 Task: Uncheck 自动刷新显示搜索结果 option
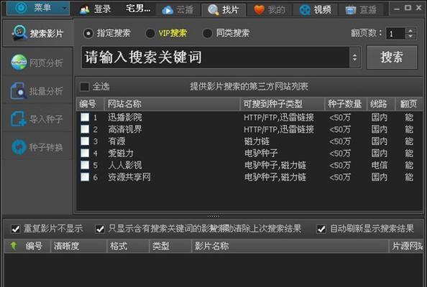click(x=321, y=229)
